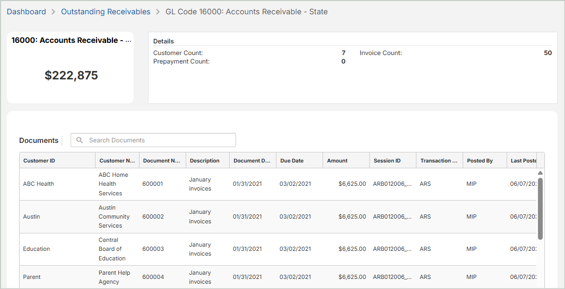The height and width of the screenshot is (289, 565).
Task: Click the Dashboard breadcrumb link
Action: click(27, 12)
